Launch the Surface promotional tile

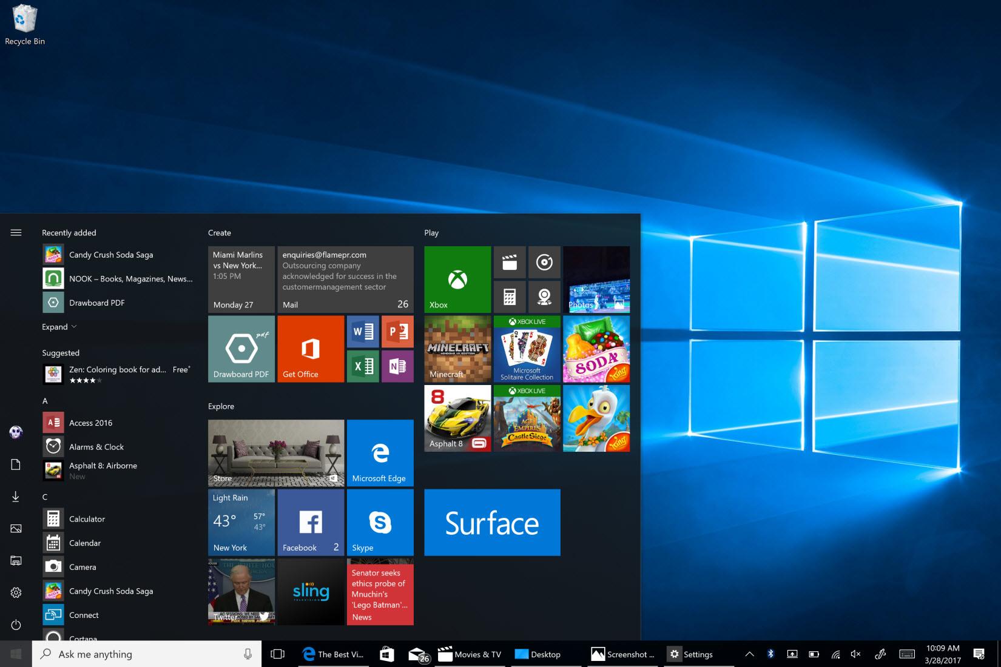492,522
